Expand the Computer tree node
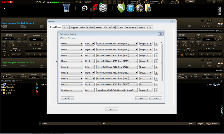 click(2, 84)
